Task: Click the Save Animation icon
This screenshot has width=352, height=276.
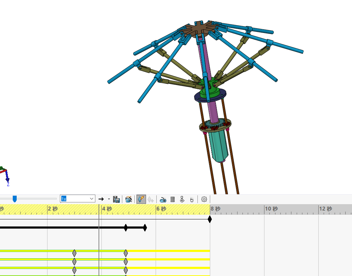Action: click(116, 199)
